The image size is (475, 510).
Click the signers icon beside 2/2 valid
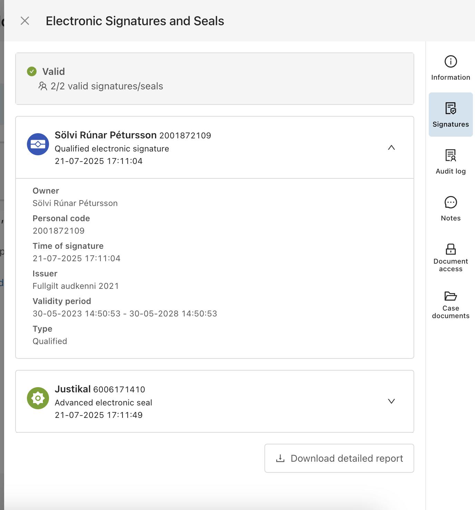pyautogui.click(x=43, y=86)
